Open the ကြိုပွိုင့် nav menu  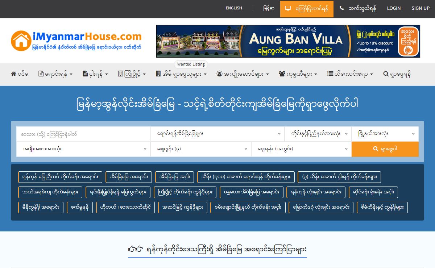[x=132, y=74]
